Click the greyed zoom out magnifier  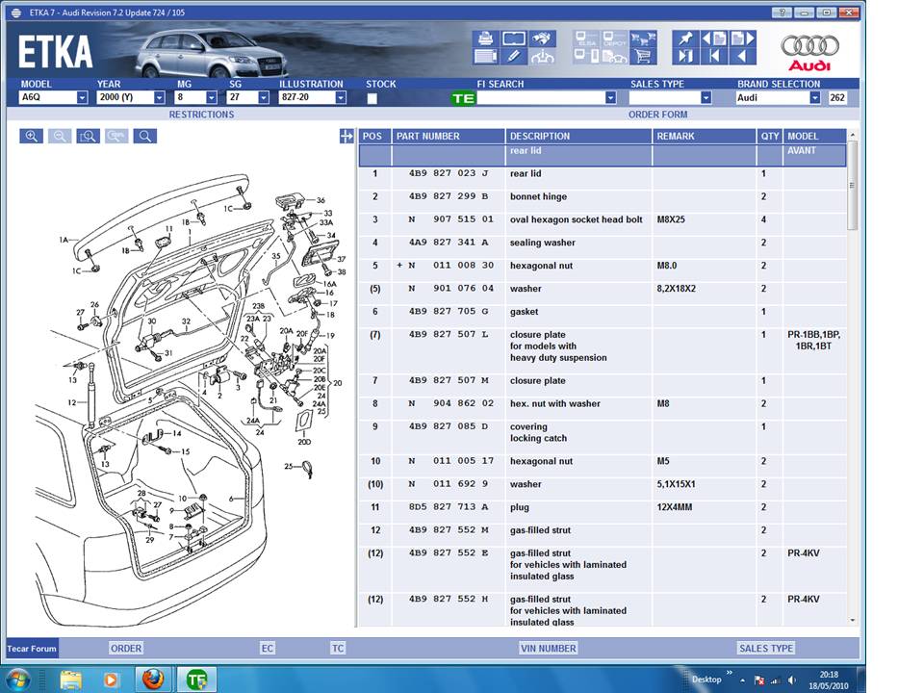click(x=60, y=136)
